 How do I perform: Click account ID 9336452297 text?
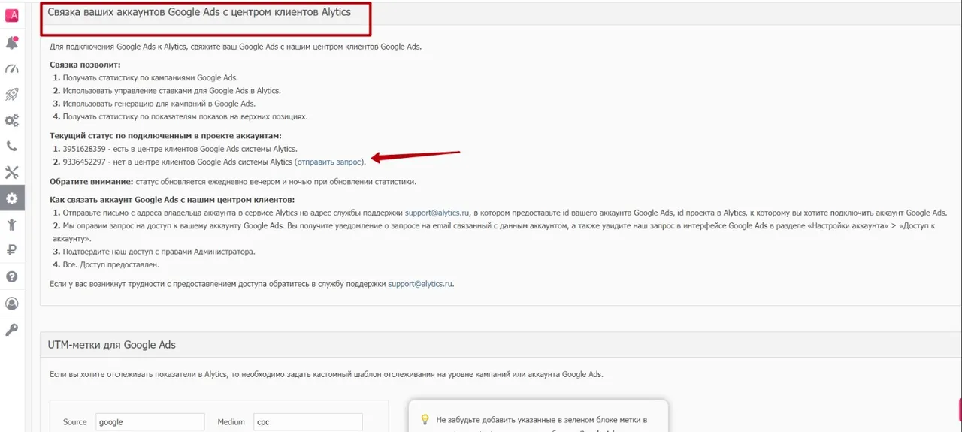point(84,162)
